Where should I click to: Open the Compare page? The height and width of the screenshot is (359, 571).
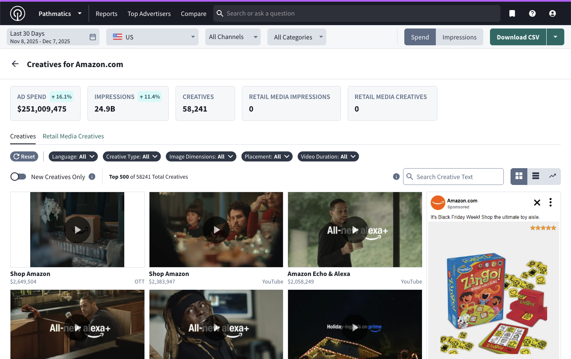click(x=194, y=13)
